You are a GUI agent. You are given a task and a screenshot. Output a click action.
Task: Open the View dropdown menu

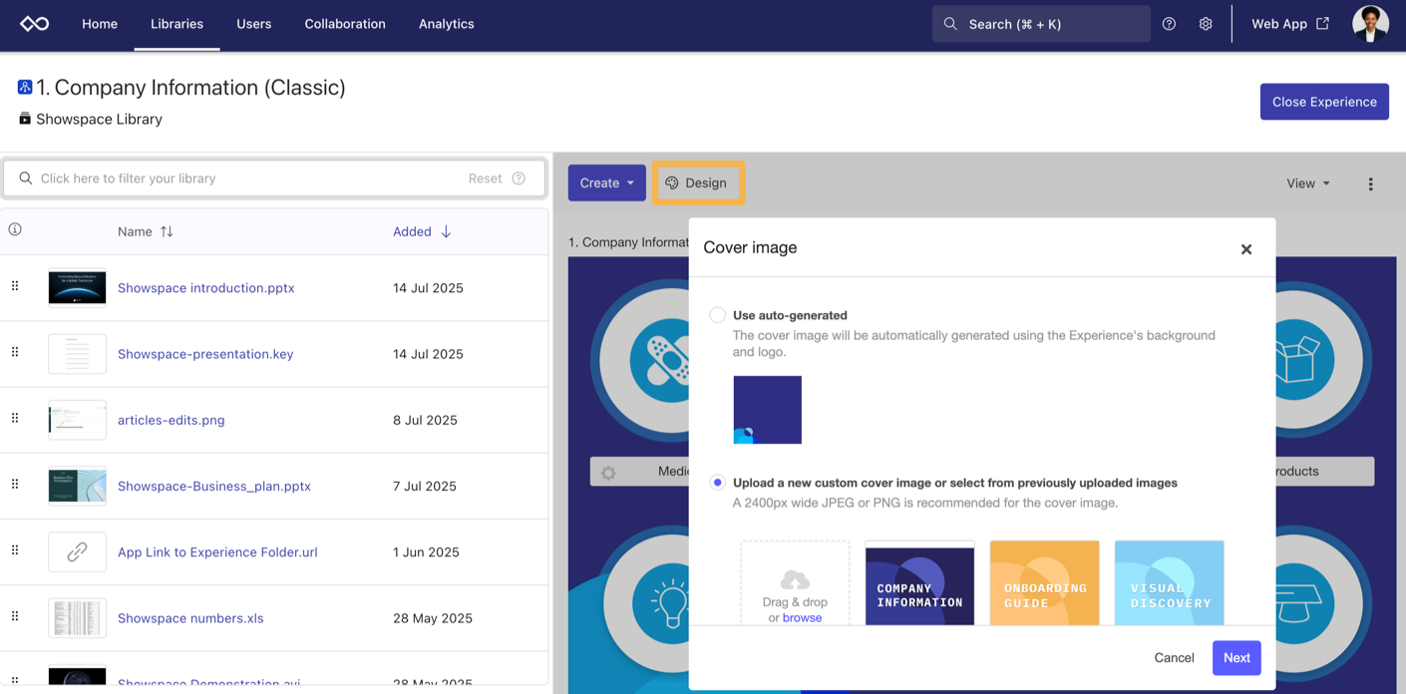[1307, 183]
